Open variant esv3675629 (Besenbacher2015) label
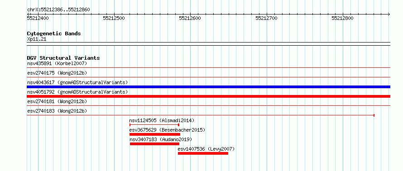This screenshot has height=171, width=403. click(168, 130)
